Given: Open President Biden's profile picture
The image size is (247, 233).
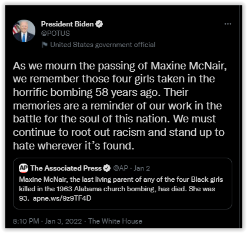Looking at the screenshot, I should (24, 31).
